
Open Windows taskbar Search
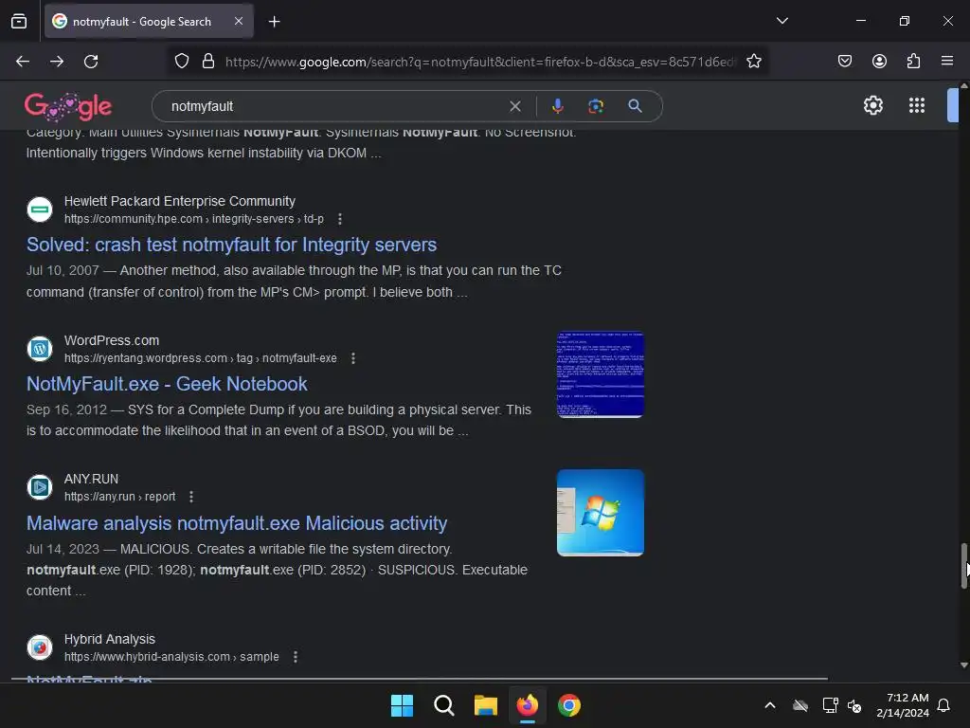(443, 705)
